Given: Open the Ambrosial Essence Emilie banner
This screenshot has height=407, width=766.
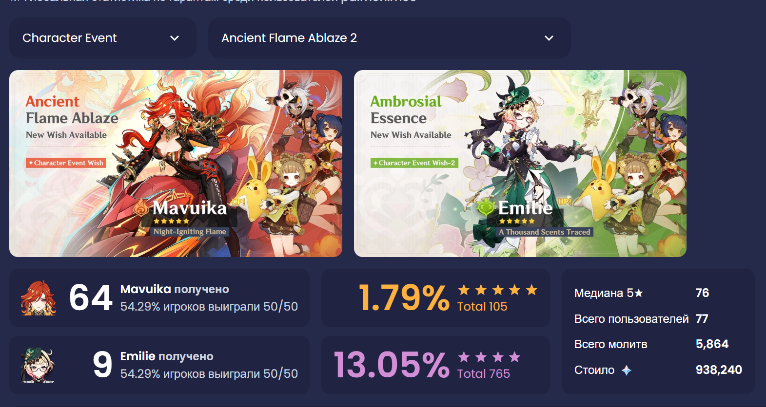Looking at the screenshot, I should tap(520, 164).
